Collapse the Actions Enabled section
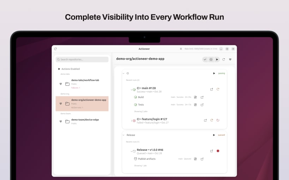 pos(59,69)
